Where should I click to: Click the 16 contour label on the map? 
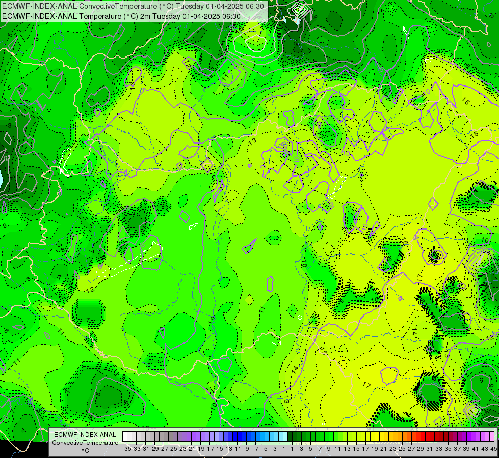404,241
